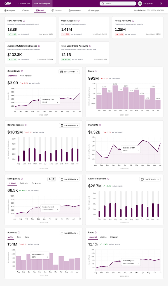This screenshot has width=168, height=286.
Task: Switch Delinquency view to dollar amount icon
Action: click(53, 179)
